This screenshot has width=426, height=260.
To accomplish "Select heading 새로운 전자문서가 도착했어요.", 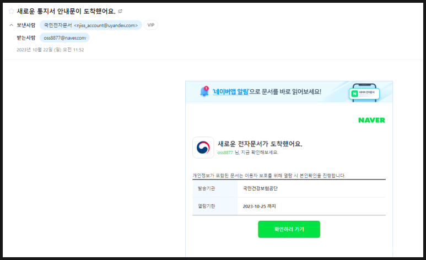I will click(260, 144).
